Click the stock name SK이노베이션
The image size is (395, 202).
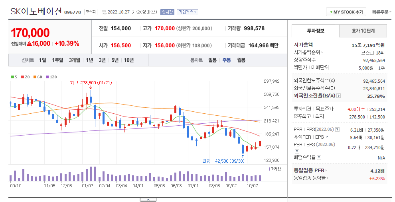(x=36, y=11)
